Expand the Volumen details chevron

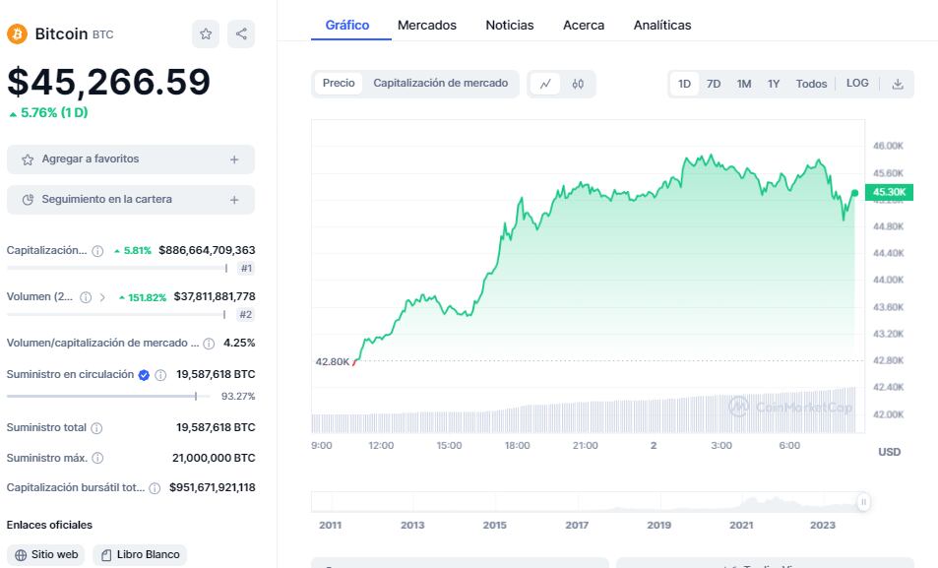103,296
